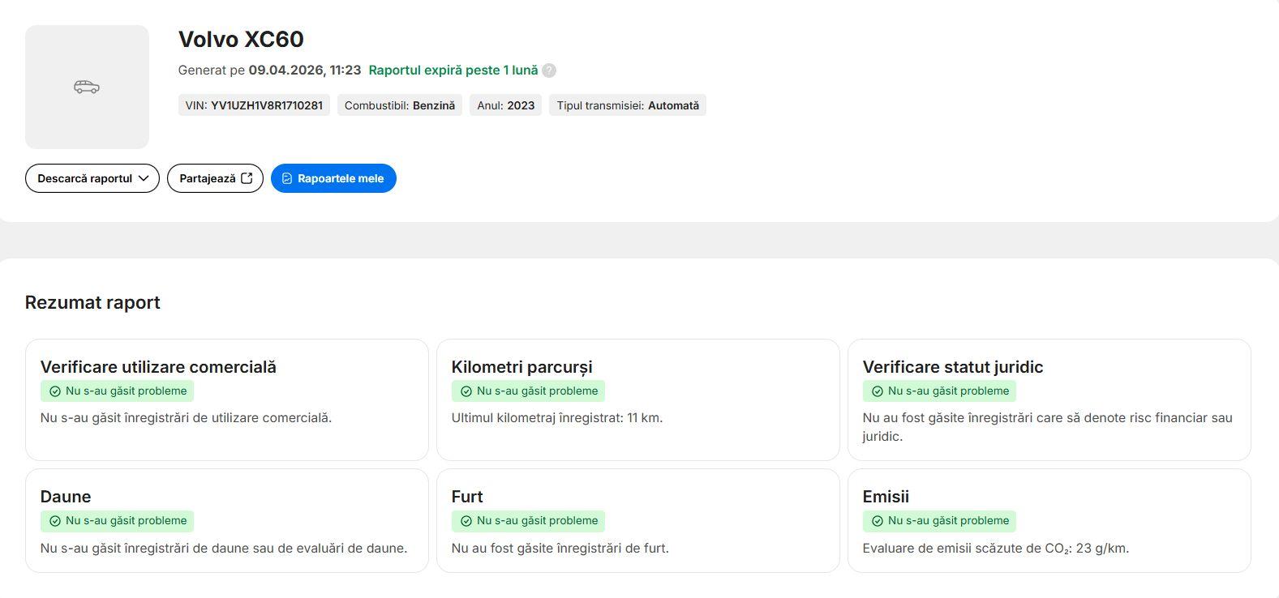The image size is (1279, 598).
Task: Click checkmark icon under Daune
Action: click(x=55, y=521)
